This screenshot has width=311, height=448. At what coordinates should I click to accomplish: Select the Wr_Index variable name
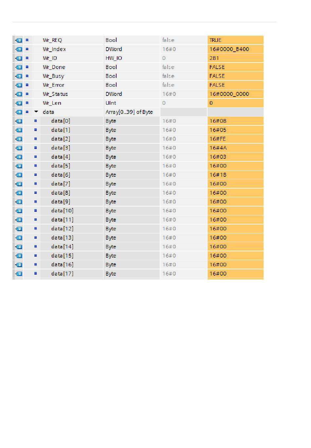click(x=54, y=49)
